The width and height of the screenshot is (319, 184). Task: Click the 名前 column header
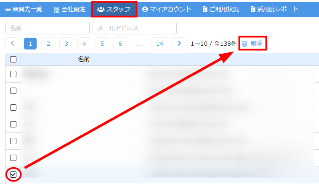pos(84,60)
